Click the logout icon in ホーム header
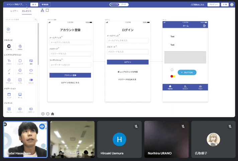 tap(205, 26)
